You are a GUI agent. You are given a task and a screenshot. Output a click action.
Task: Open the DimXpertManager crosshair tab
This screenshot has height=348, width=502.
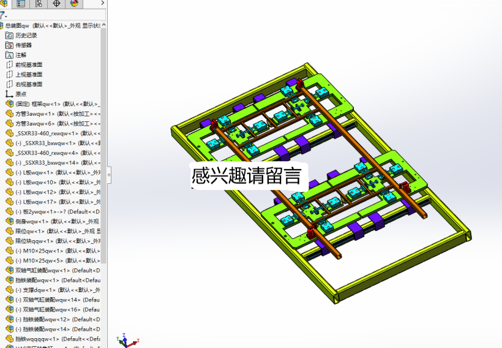[x=56, y=4]
